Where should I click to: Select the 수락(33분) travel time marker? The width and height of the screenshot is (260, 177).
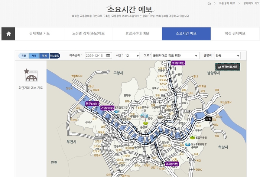click(178, 63)
